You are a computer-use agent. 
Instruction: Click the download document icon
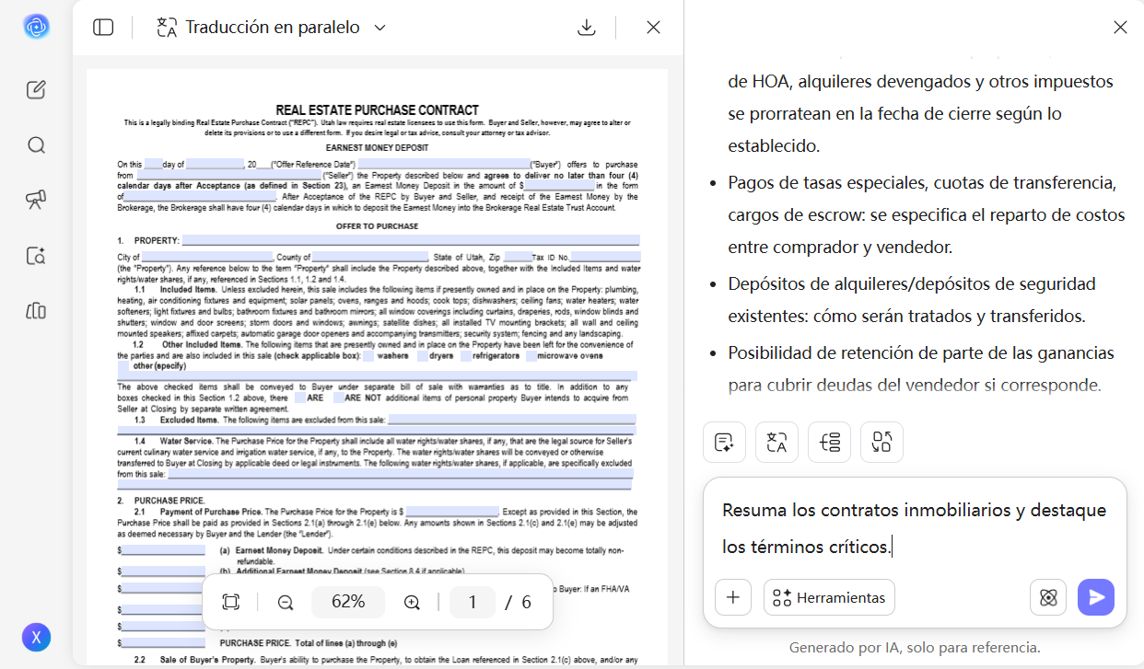coord(586,27)
